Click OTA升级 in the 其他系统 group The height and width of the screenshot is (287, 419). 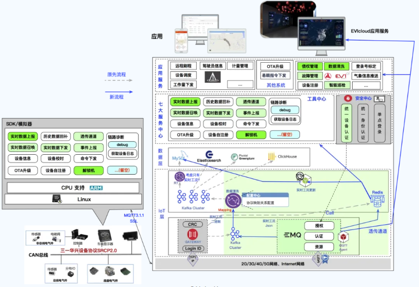[275, 66]
